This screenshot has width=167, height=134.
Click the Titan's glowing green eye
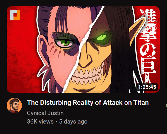point(101,38)
